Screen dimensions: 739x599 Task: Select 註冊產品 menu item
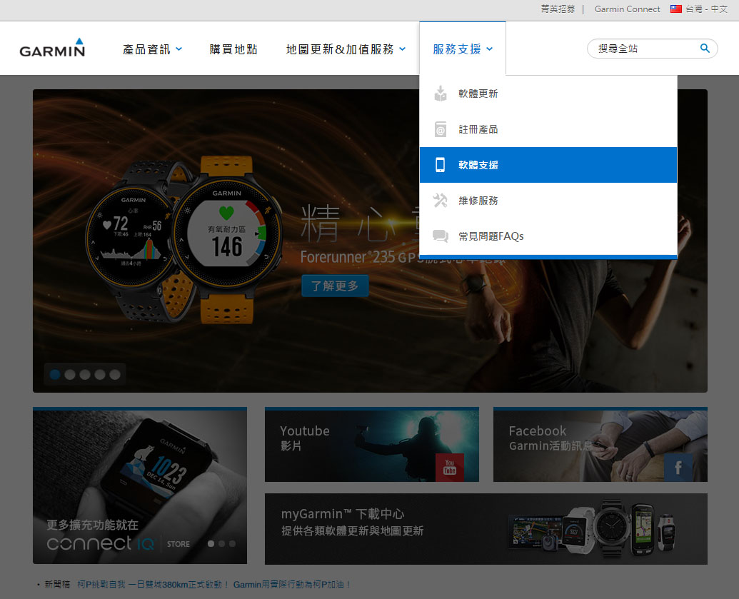pyautogui.click(x=548, y=129)
